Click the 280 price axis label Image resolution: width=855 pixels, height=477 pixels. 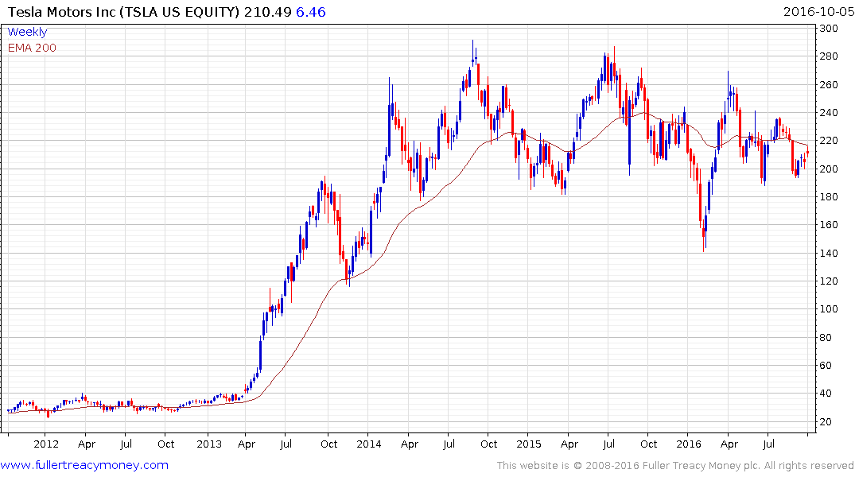829,56
